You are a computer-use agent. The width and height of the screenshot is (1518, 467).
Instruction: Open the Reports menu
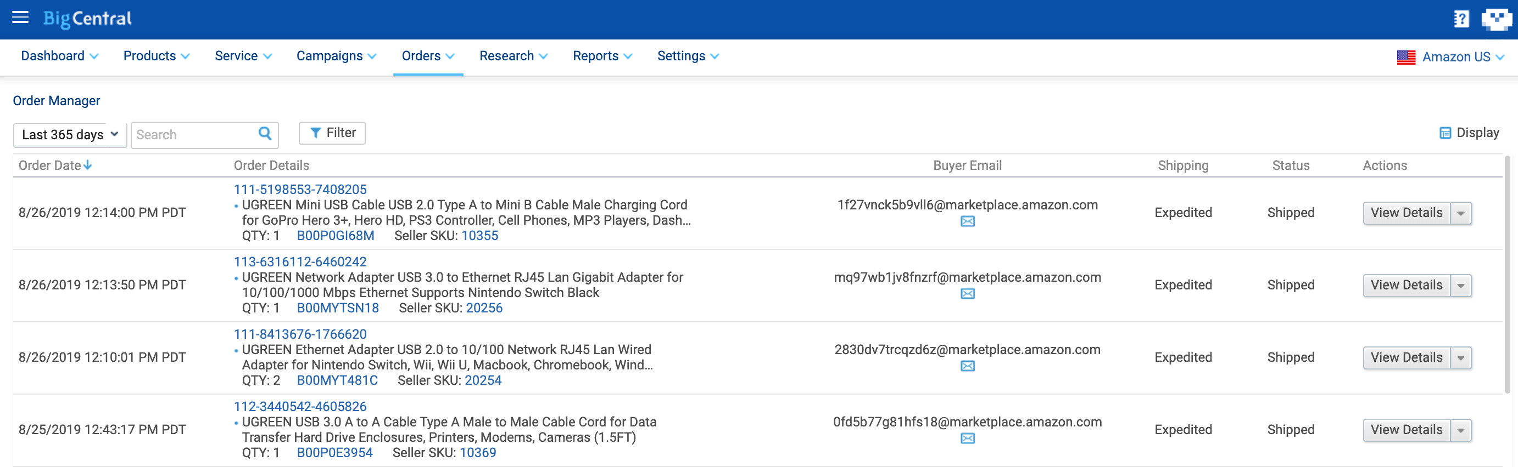602,56
